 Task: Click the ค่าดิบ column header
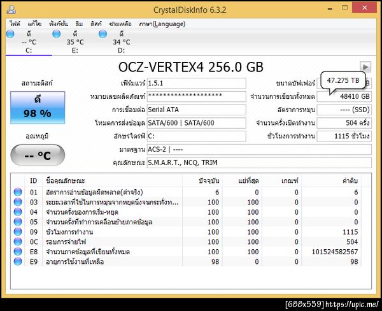pyautogui.click(x=331, y=181)
